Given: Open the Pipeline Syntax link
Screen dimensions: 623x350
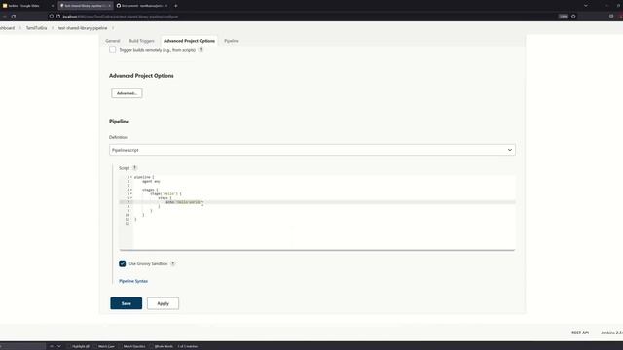Looking at the screenshot, I should [133, 281].
